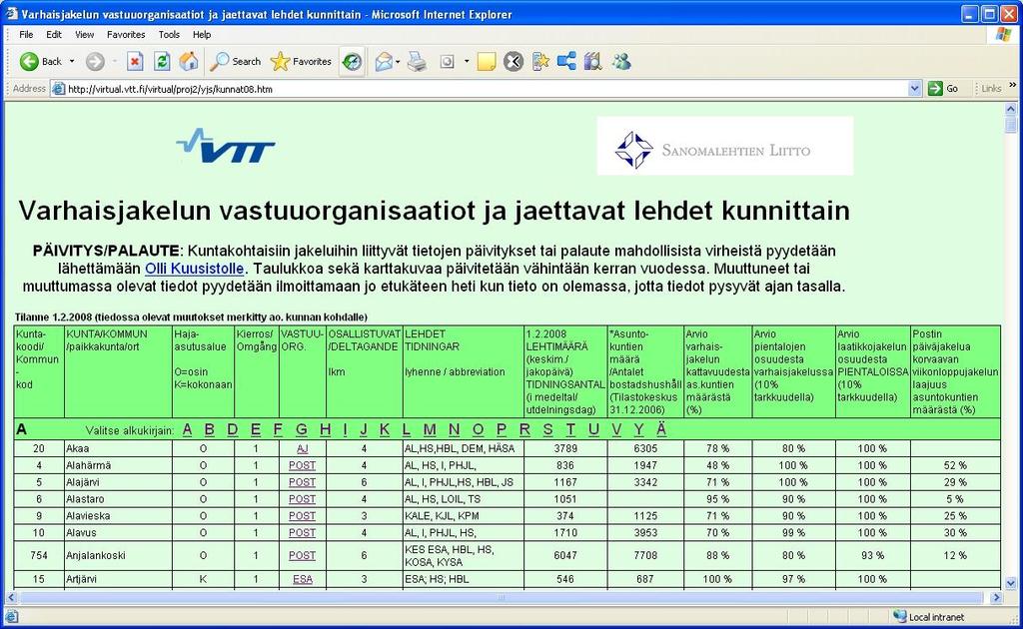1023x629 pixels.
Task: Expand the address bar dropdown
Action: pyautogui.click(x=915, y=89)
